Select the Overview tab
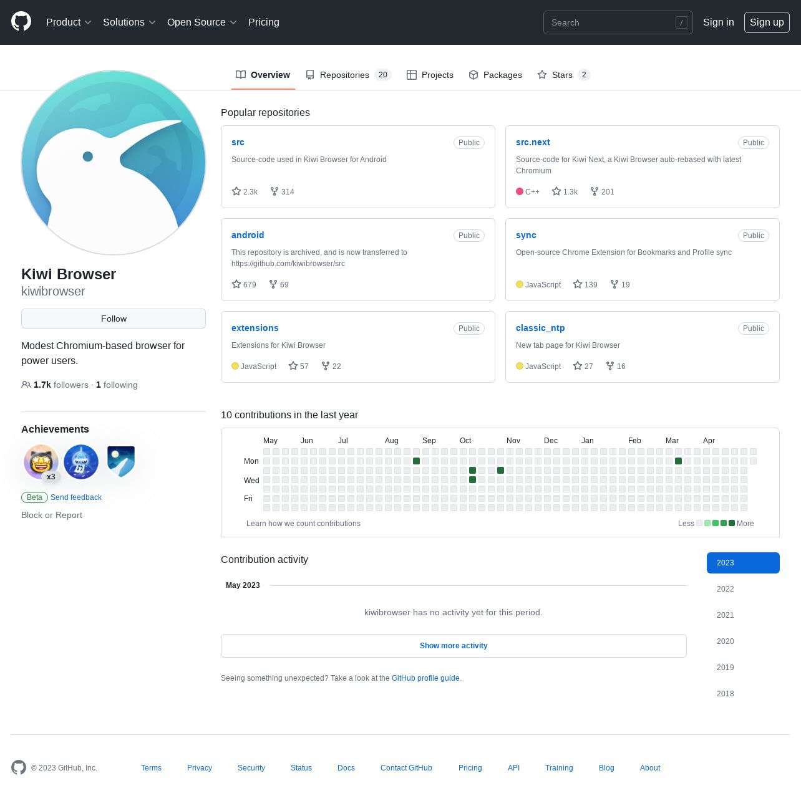 tap(263, 75)
